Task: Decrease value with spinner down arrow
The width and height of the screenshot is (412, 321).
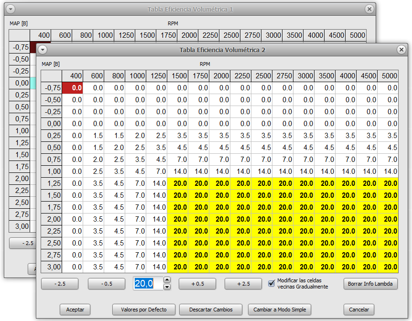Action: pyautogui.click(x=167, y=287)
